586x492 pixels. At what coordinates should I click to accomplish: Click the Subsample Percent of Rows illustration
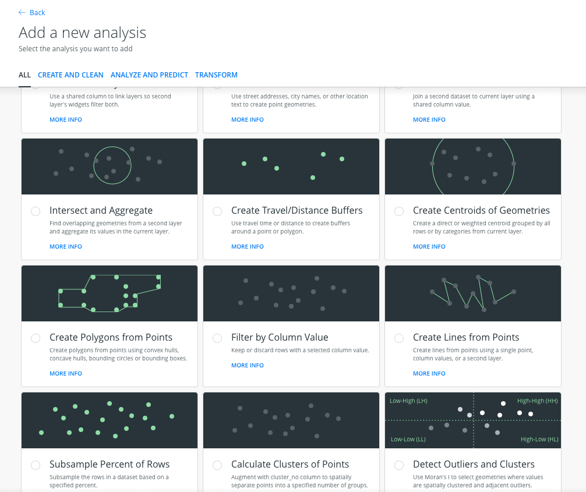click(x=110, y=420)
